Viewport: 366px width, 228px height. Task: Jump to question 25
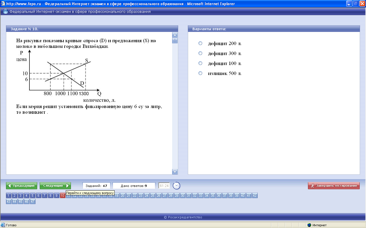[x=153, y=196]
